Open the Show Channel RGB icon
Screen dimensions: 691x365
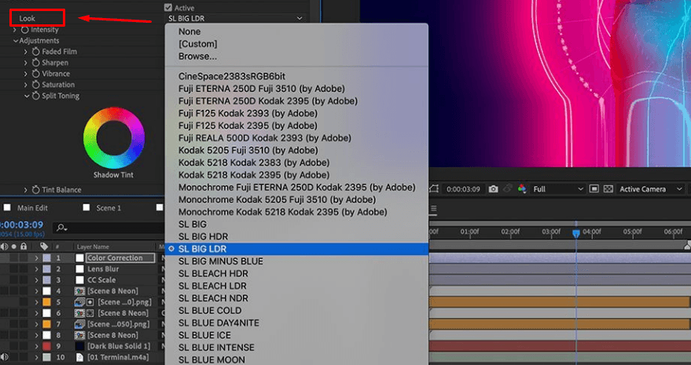pyautogui.click(x=522, y=189)
